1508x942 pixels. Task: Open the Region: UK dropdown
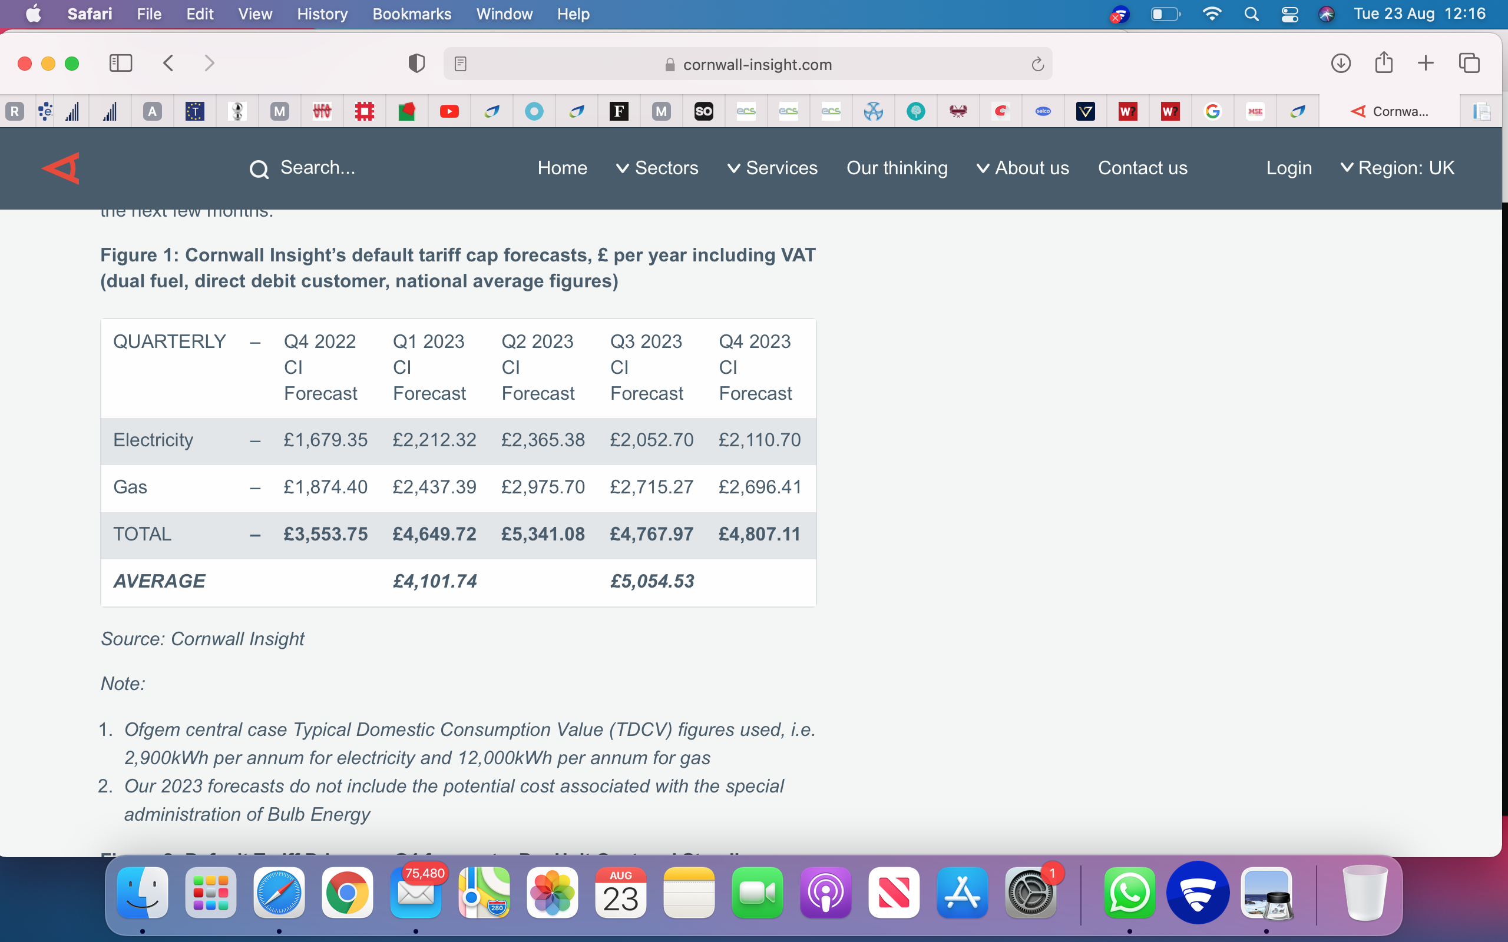click(x=1397, y=168)
